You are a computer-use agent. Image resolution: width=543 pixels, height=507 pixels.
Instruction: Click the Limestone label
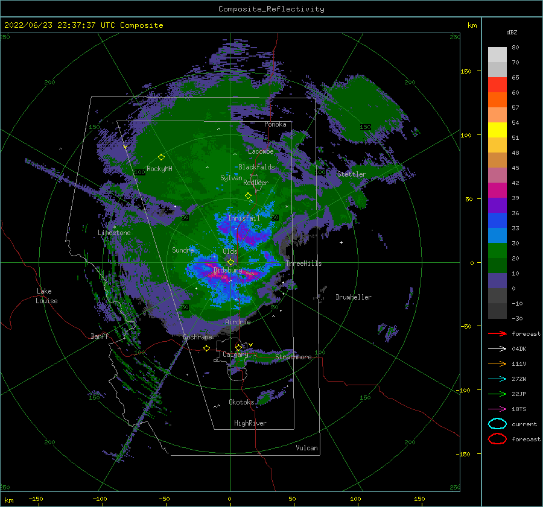114,233
